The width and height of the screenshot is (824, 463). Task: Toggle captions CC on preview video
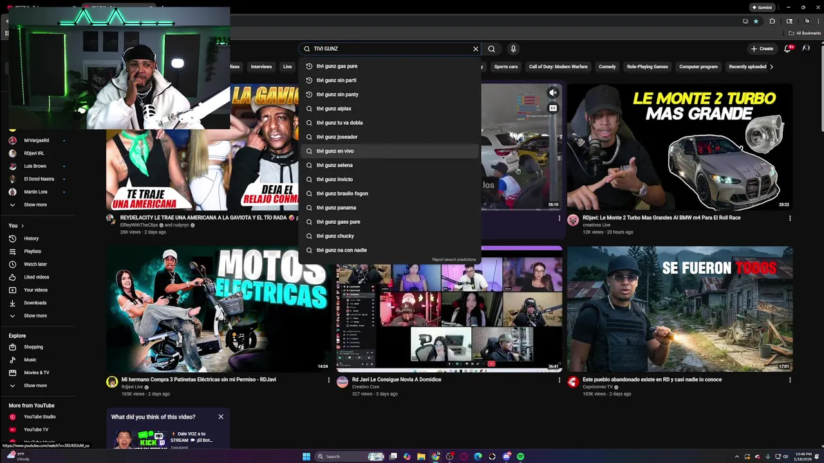[x=553, y=108]
